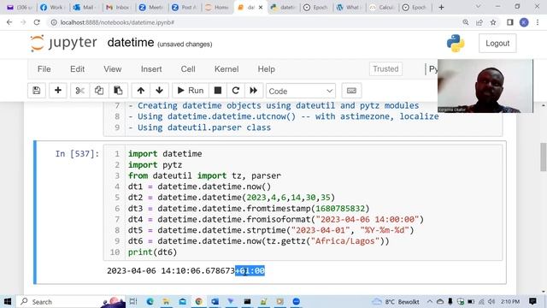547x308 pixels.
Task: Open the Help menu
Action: (266, 69)
